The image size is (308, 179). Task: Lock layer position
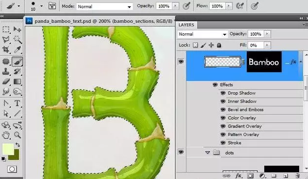211,45
